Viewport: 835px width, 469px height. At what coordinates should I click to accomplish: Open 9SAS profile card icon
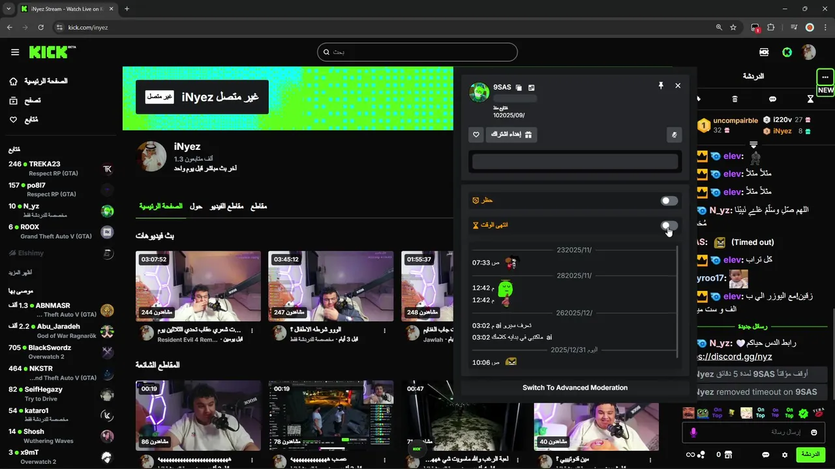tap(532, 87)
